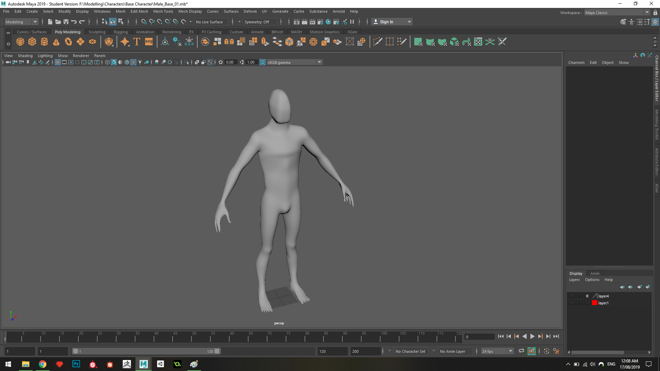The width and height of the screenshot is (660, 371).
Task: Toggle visibility box of layer1
Action: [x=571, y=303]
